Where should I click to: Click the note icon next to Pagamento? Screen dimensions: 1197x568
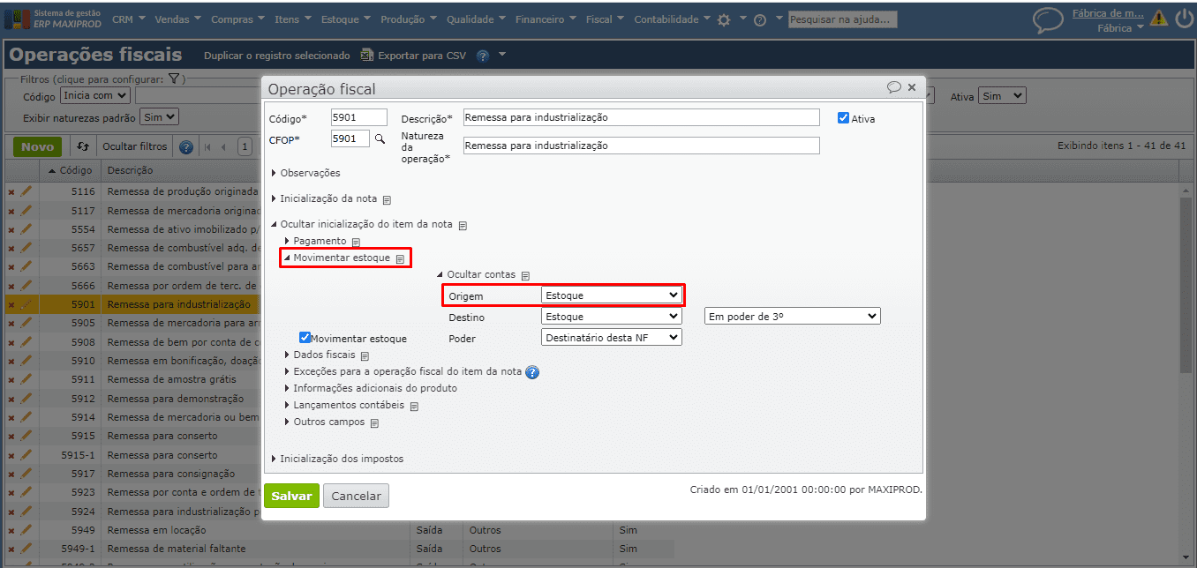click(356, 241)
